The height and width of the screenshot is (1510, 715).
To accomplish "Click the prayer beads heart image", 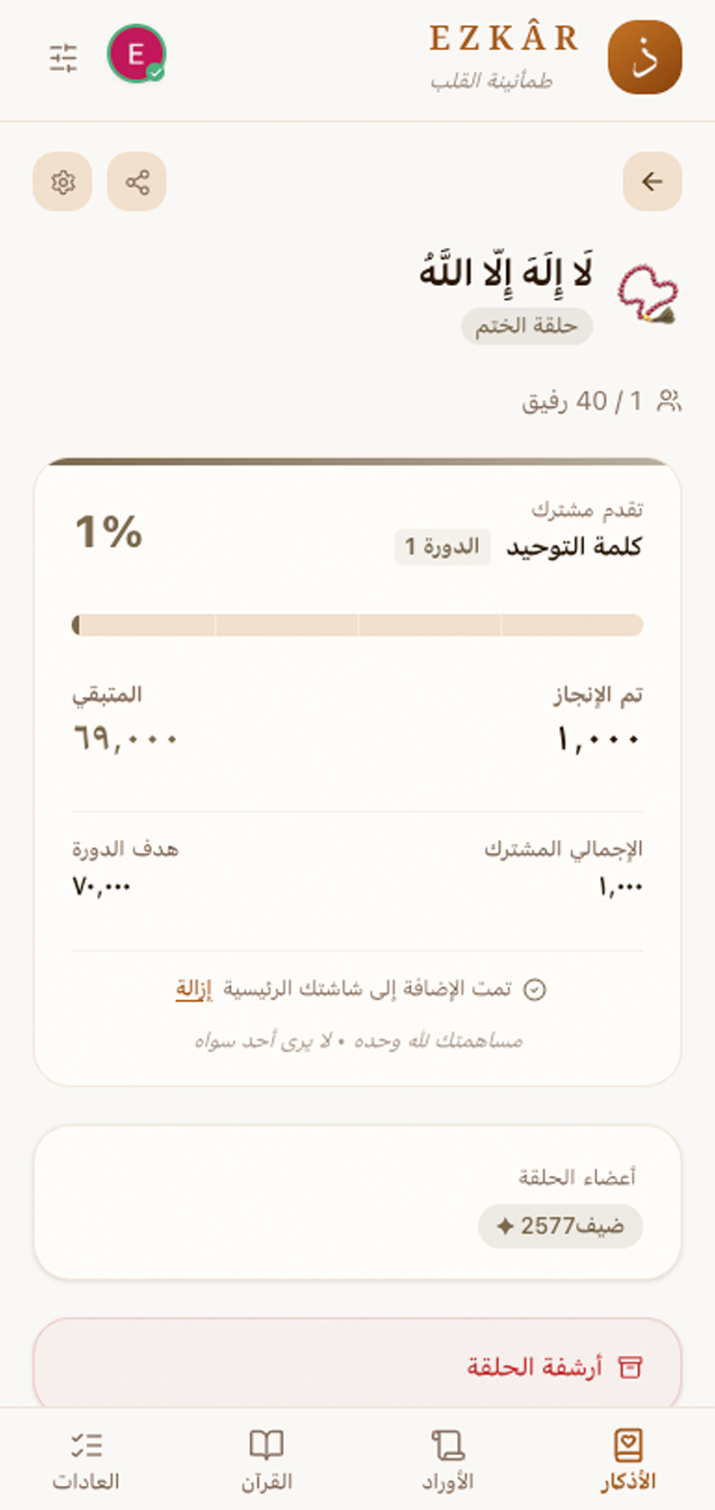I will click(648, 295).
